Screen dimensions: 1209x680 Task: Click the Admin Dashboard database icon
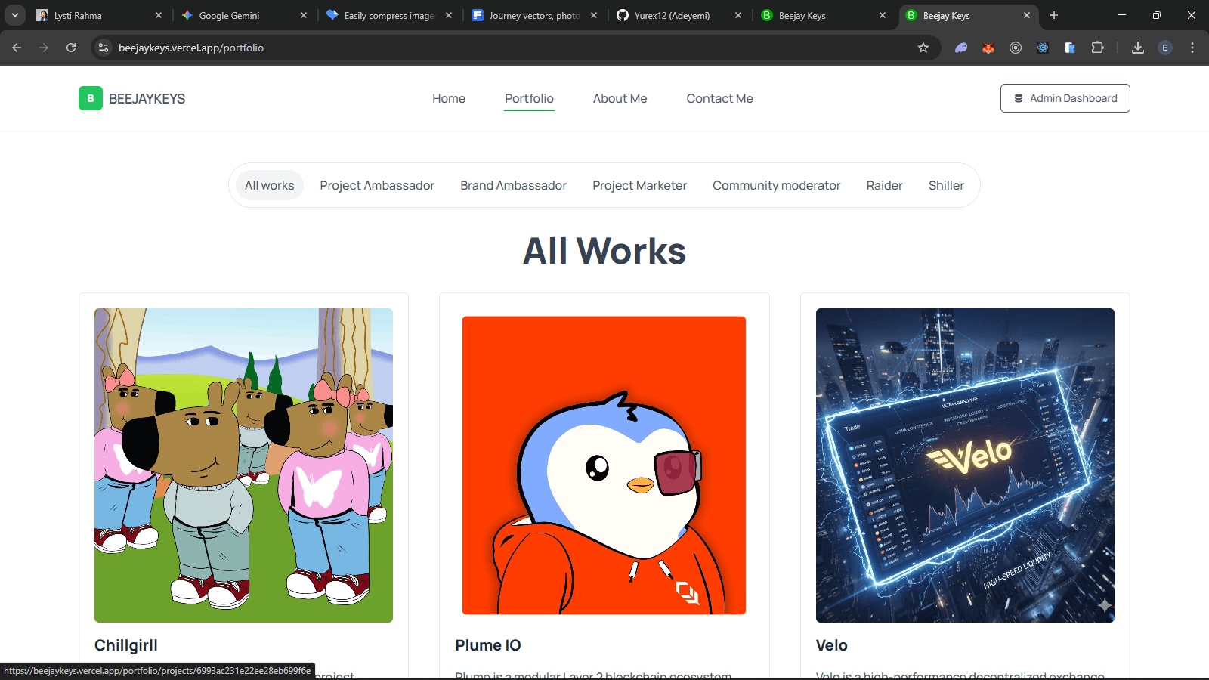(x=1019, y=98)
